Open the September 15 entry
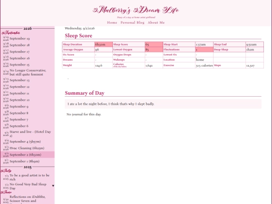 click(x=20, y=64)
